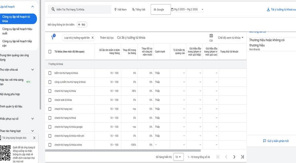Tick the checkbox for kiểm tra thứ hạng từ khoá

(x=50, y=73)
